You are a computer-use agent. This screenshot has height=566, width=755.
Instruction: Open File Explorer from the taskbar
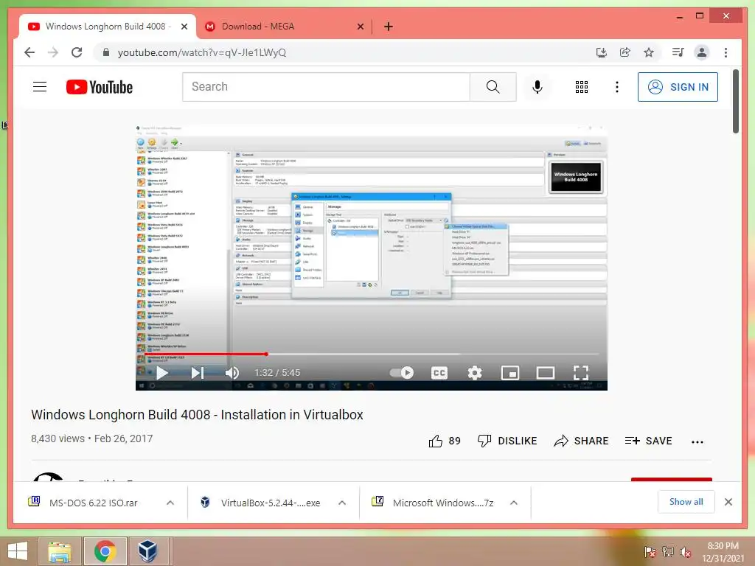click(60, 551)
